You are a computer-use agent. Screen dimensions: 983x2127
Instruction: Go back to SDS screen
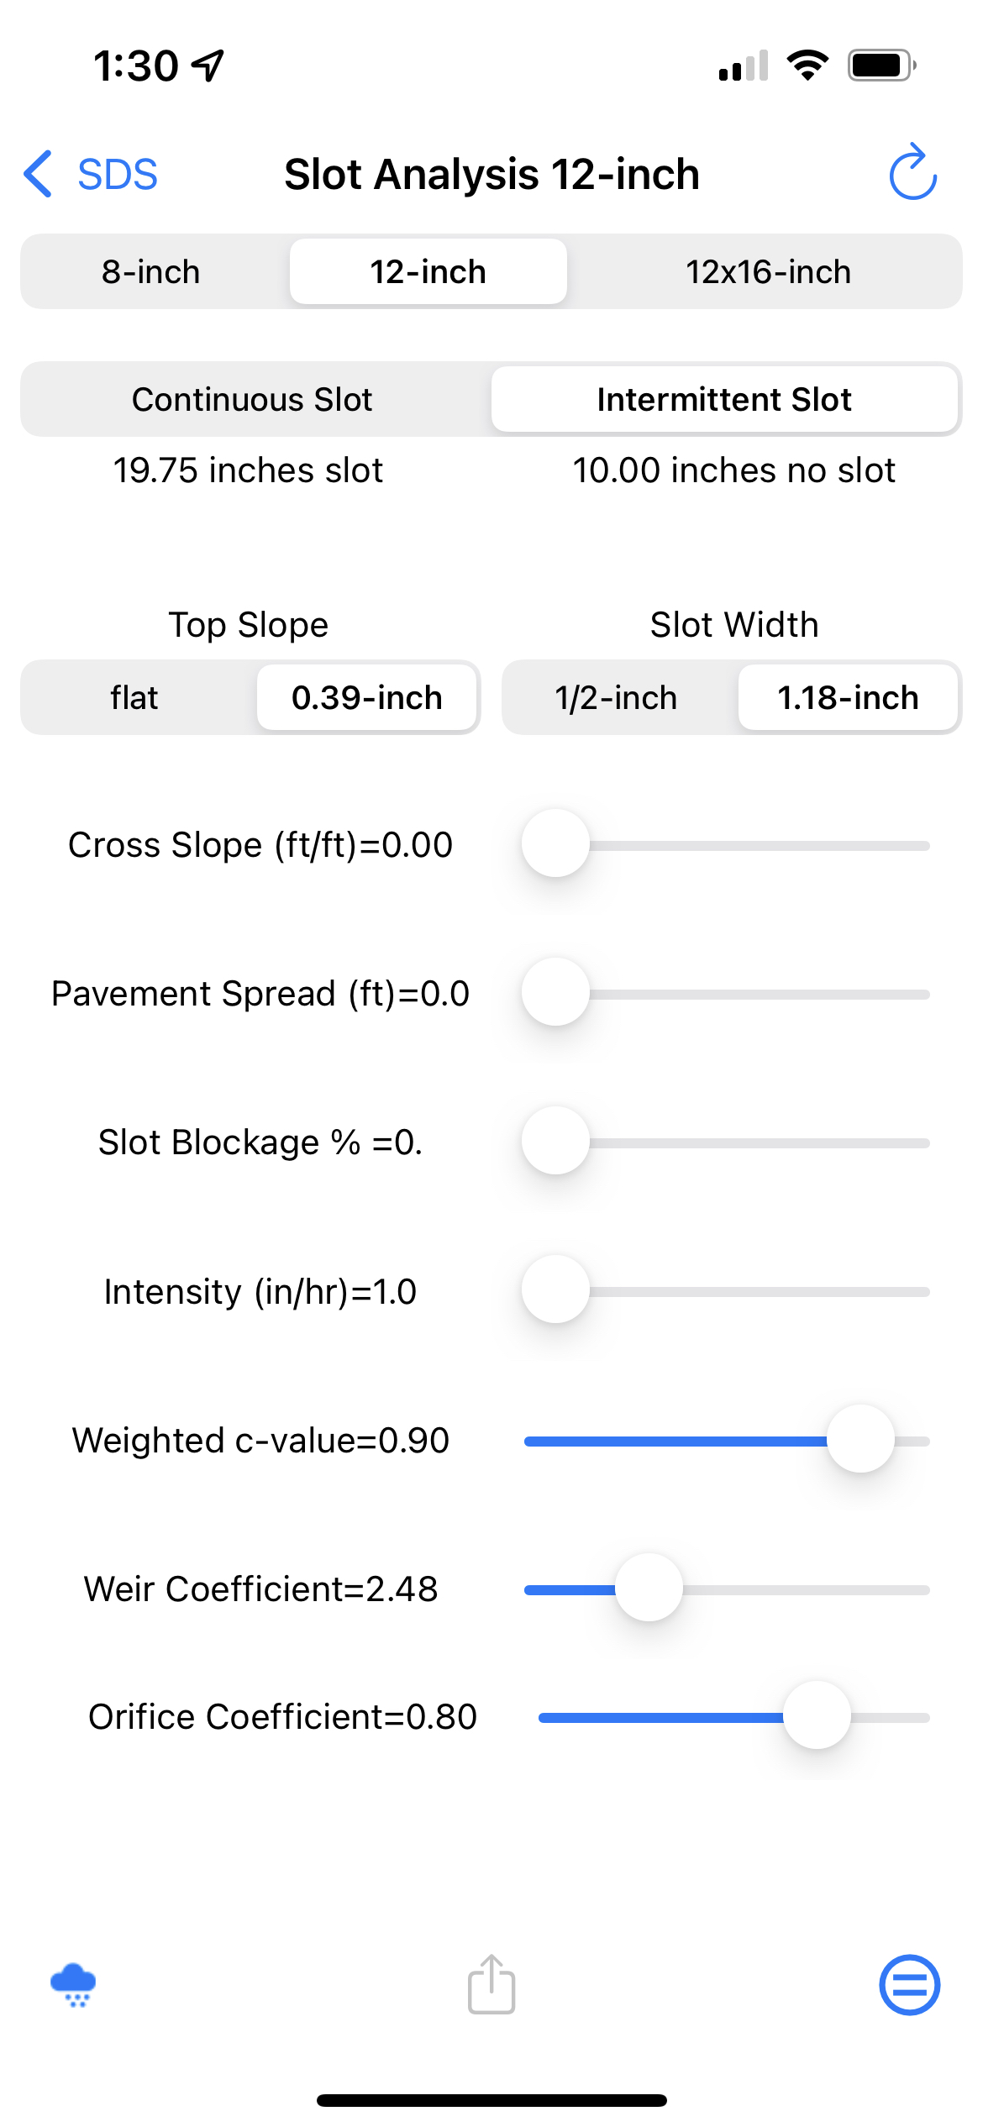(117, 174)
